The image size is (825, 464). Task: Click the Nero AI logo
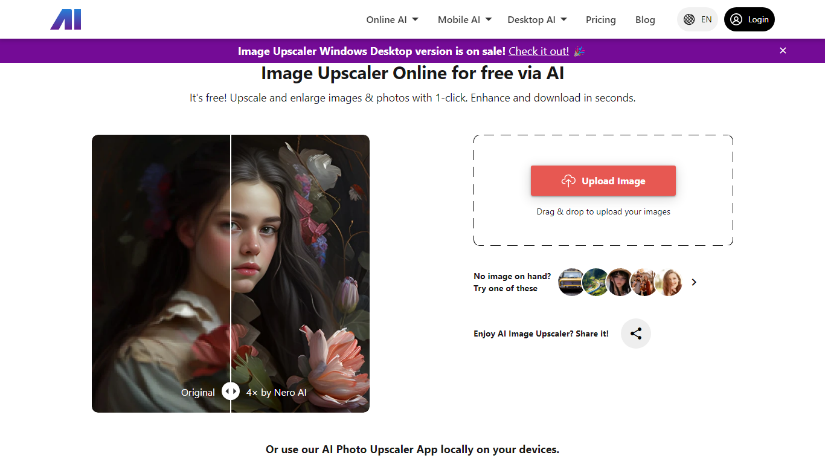65,19
